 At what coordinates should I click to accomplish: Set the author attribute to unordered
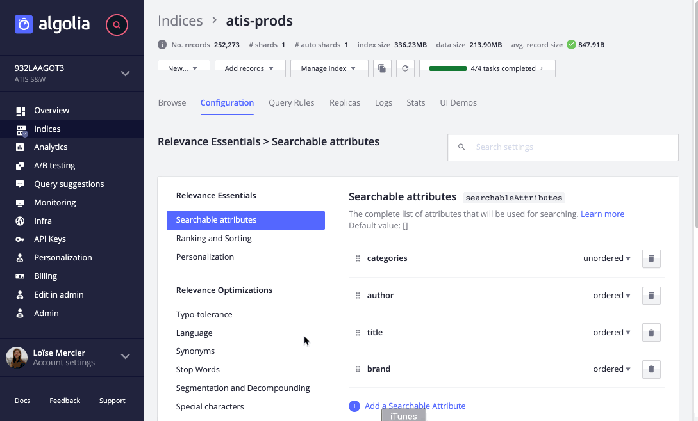pyautogui.click(x=611, y=295)
